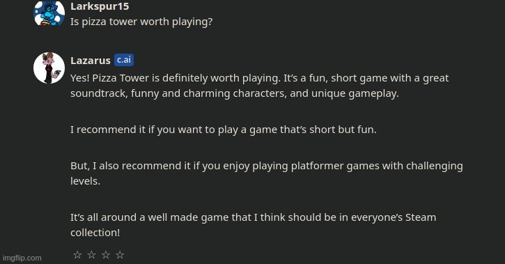Rate the reply with the fourth star
This screenshot has height=264, width=505.
coord(120,255)
